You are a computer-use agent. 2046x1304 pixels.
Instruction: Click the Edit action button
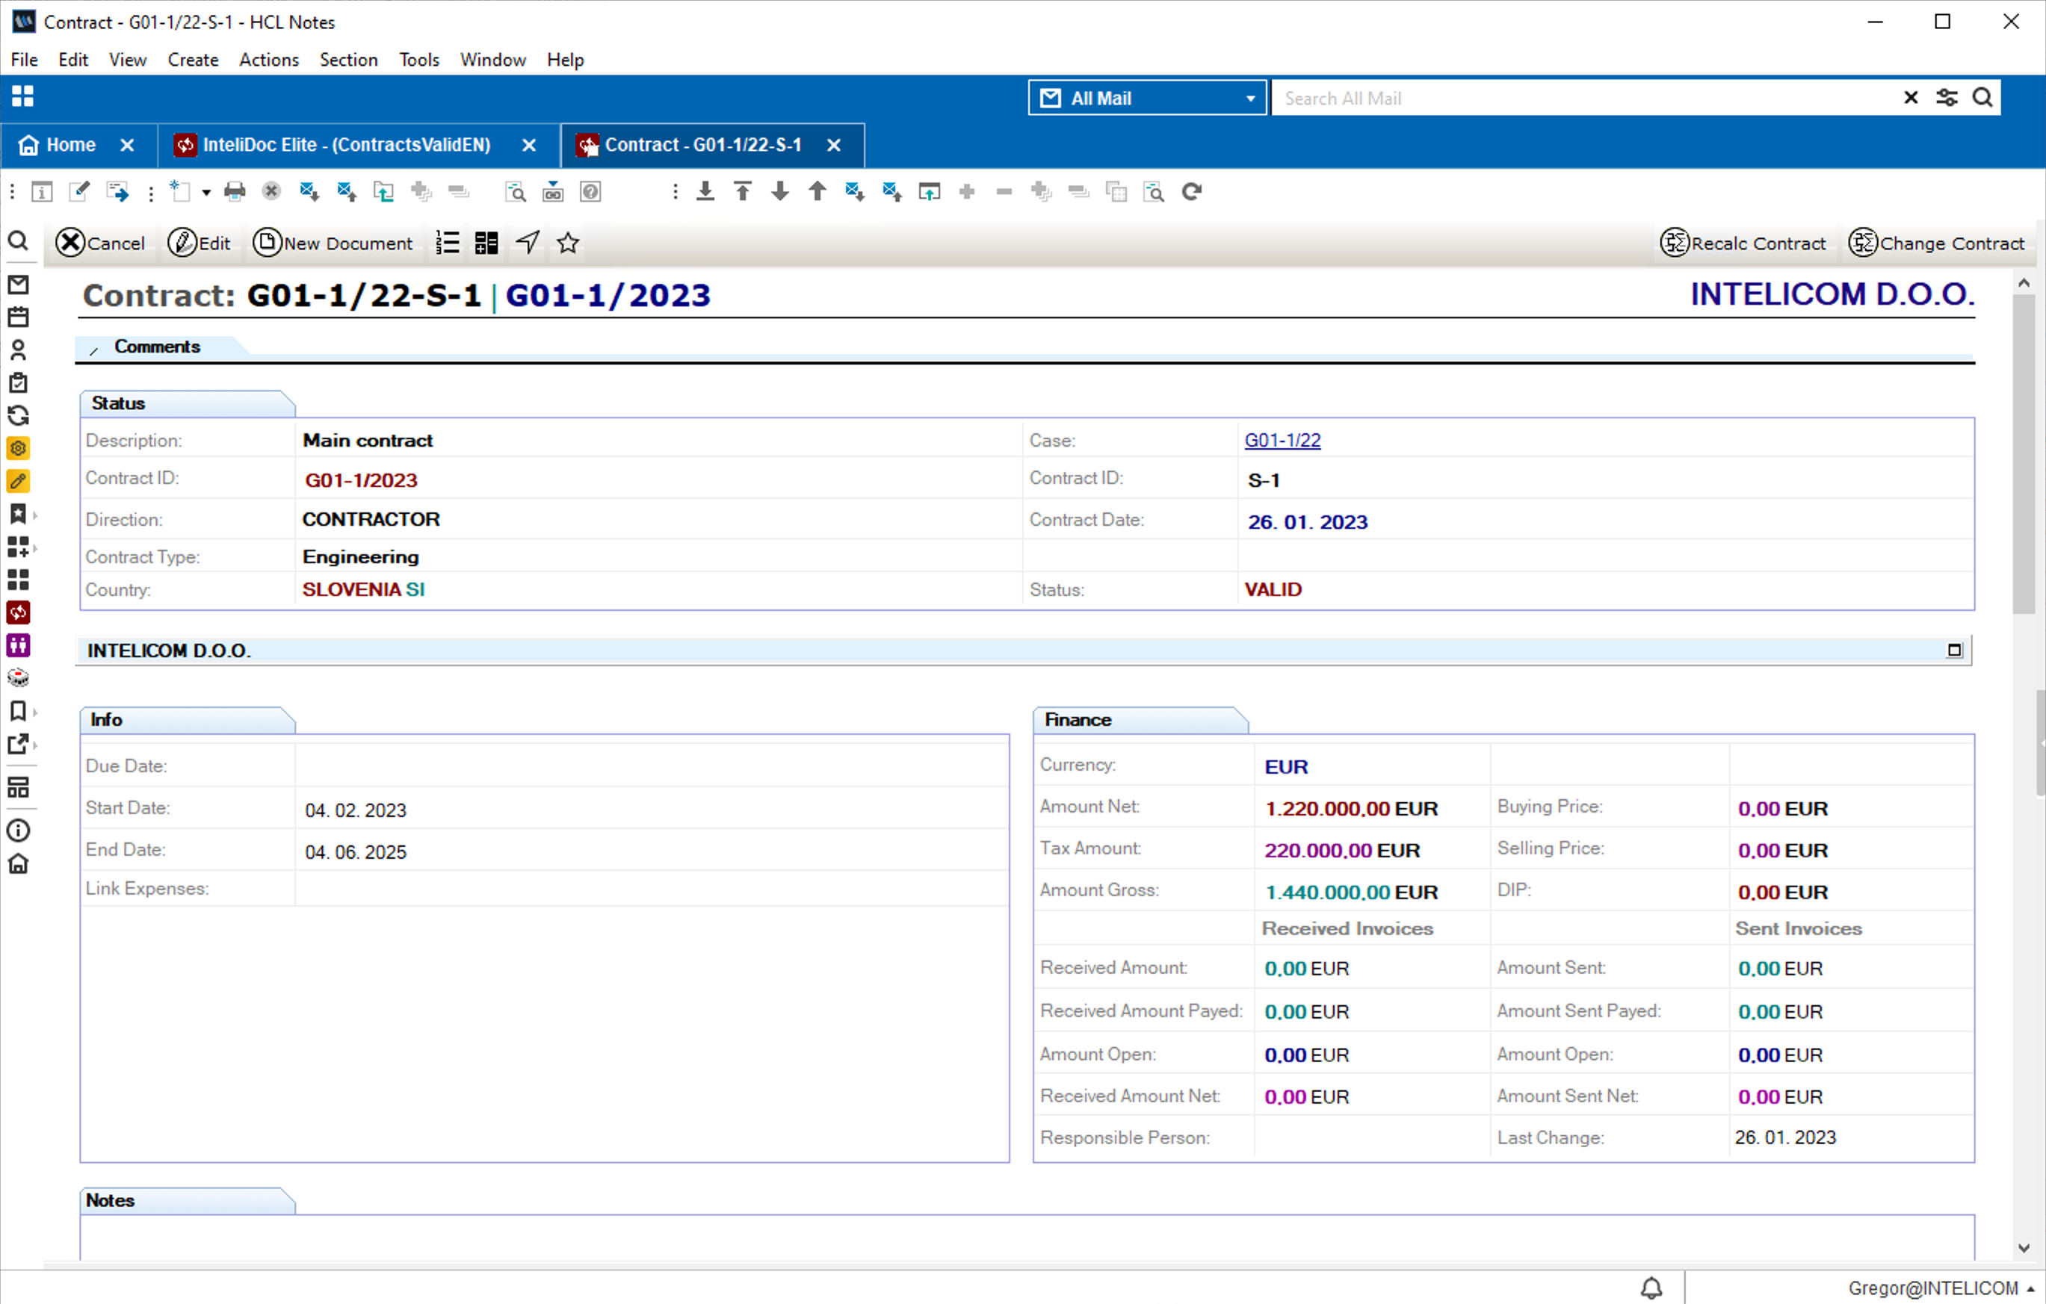[x=199, y=243]
